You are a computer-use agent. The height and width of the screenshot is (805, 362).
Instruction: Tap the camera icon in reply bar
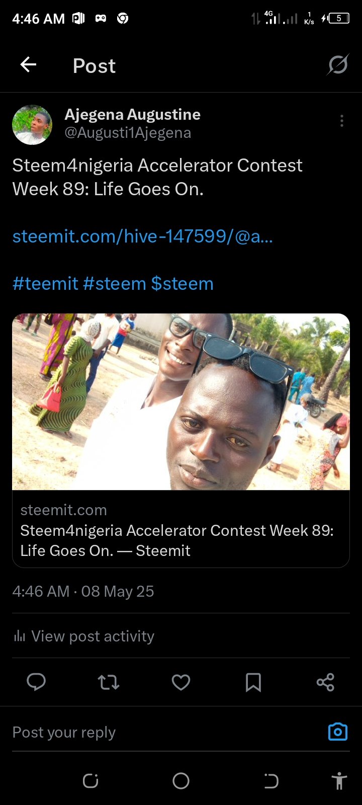[x=338, y=732]
